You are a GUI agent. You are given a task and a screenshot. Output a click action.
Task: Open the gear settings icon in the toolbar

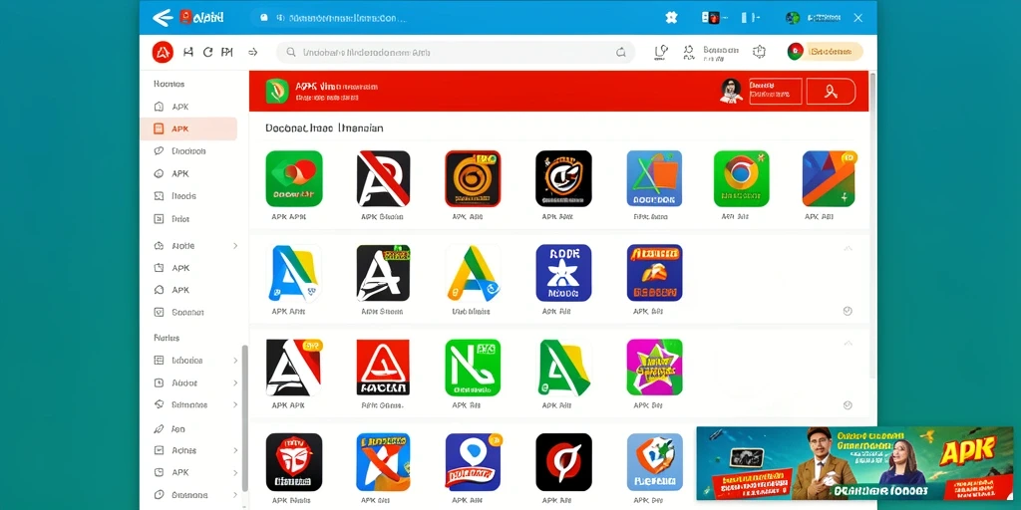pos(759,52)
